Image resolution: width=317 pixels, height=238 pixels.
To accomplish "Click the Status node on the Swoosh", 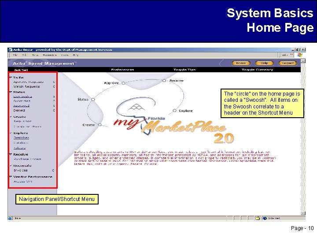I will tap(93, 99).
